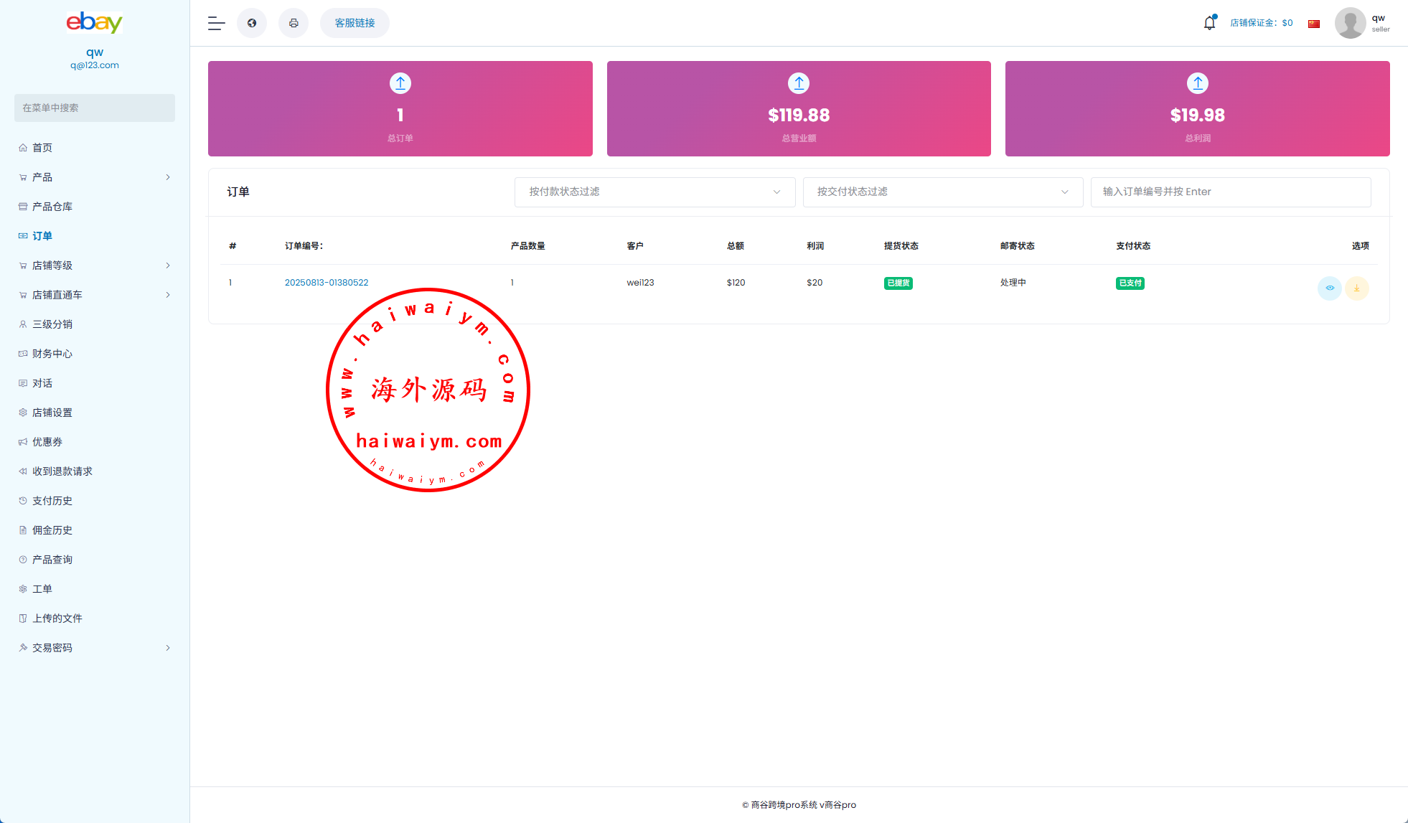The height and width of the screenshot is (823, 1408).
Task: Click the hamburger menu toggle icon
Action: tap(216, 23)
